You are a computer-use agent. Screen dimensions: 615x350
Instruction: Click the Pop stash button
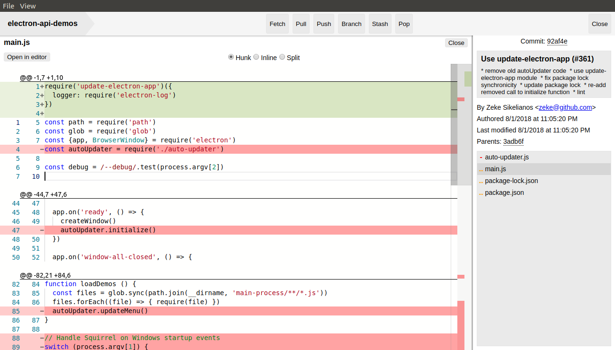404,24
